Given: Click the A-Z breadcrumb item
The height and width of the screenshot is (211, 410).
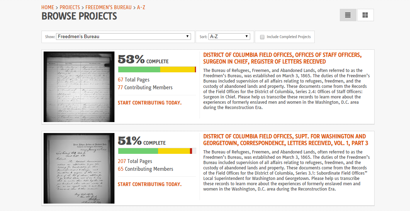Looking at the screenshot, I should pyautogui.click(x=141, y=7).
